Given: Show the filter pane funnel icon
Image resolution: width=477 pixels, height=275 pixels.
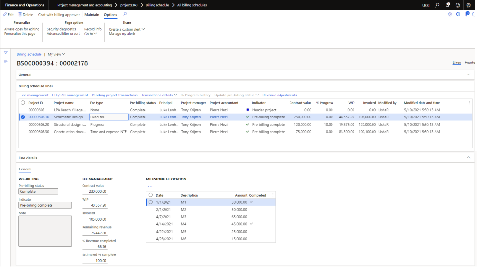Looking at the screenshot, I should coord(6,53).
